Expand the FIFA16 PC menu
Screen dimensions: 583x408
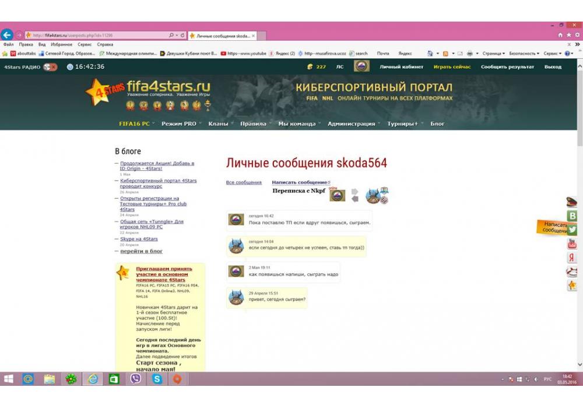coord(135,124)
